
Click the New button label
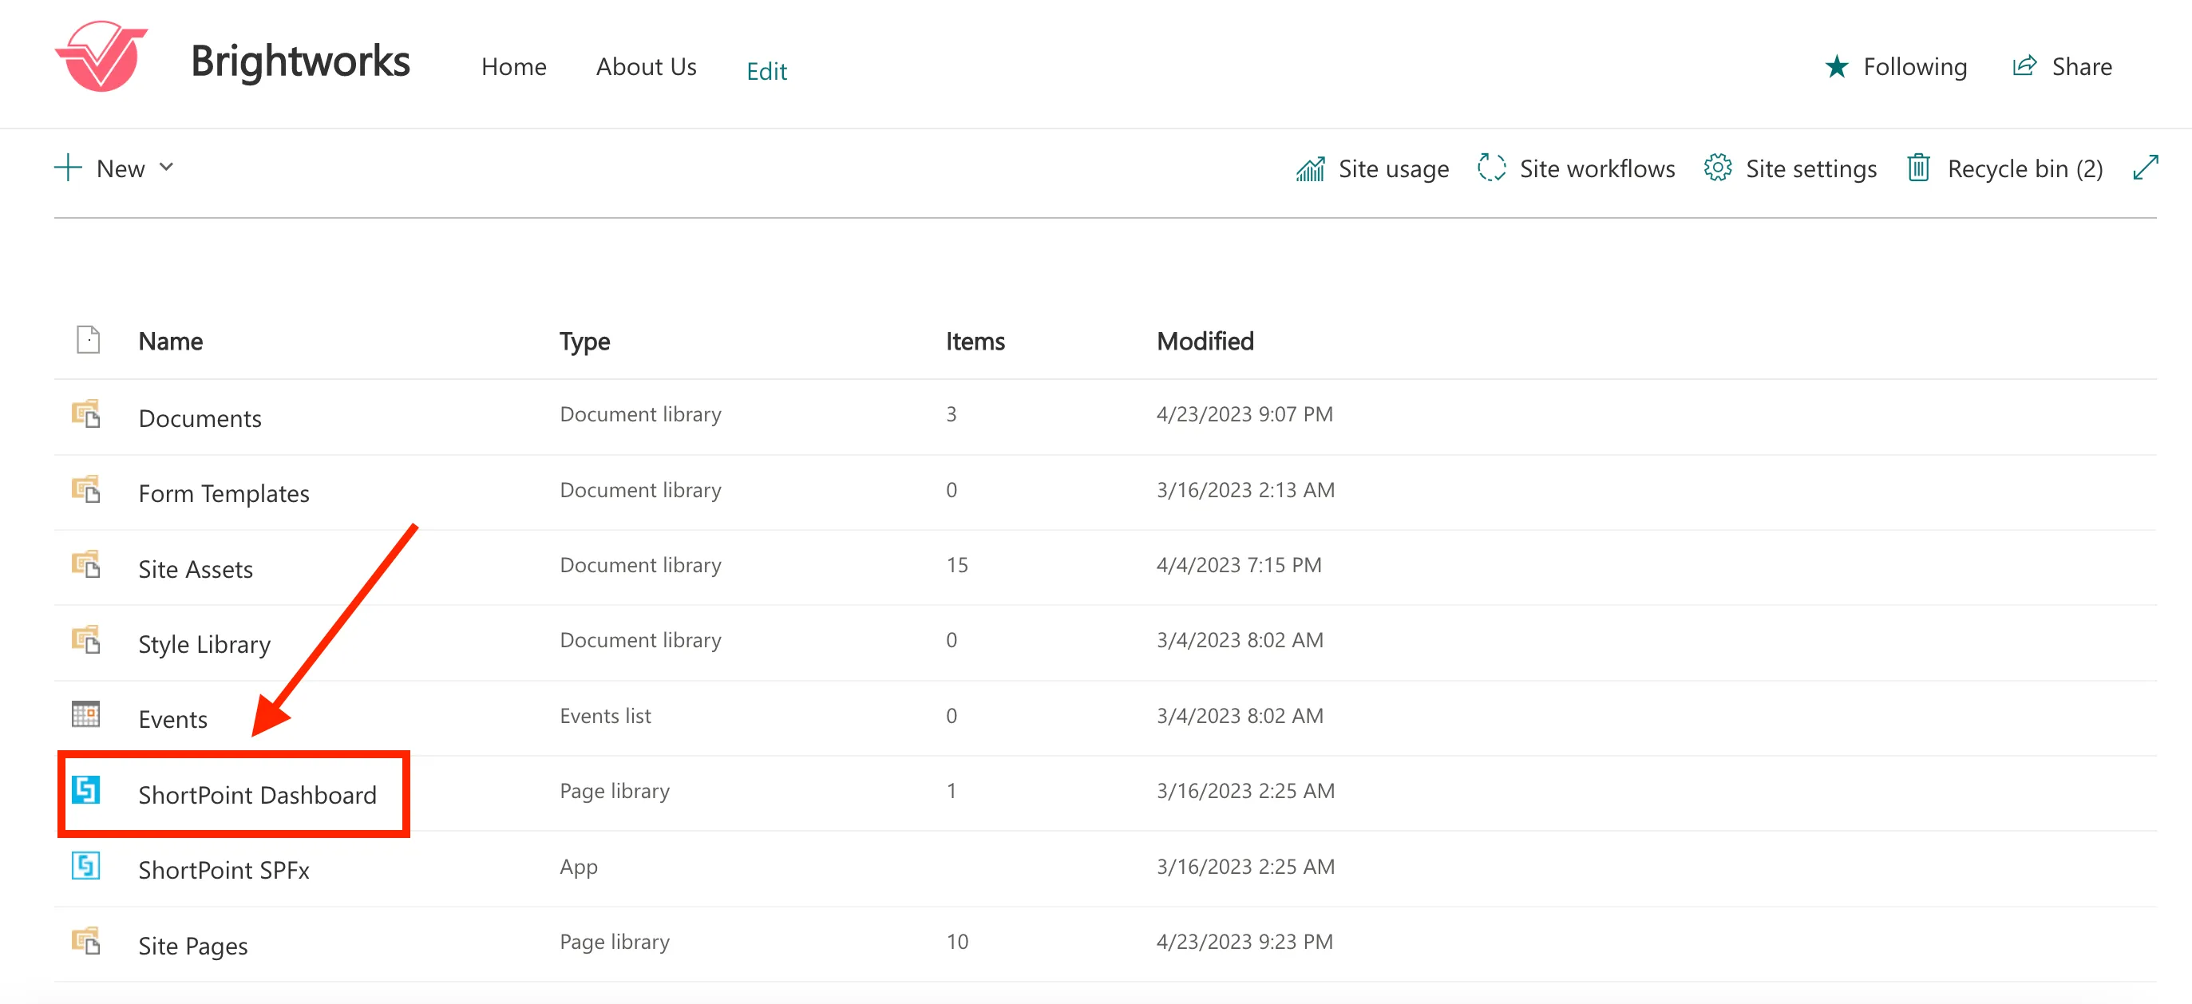pyautogui.click(x=121, y=168)
